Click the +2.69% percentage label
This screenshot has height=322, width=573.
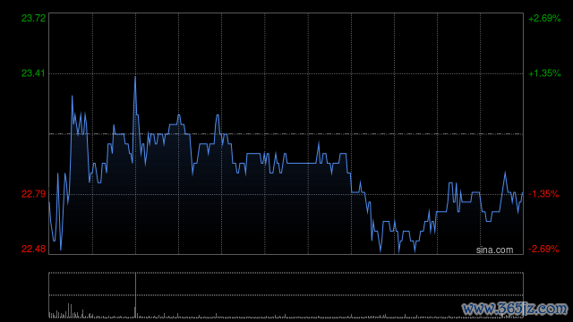click(544, 18)
